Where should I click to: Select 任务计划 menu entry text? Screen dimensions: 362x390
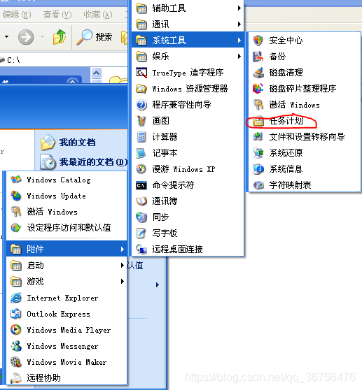point(286,121)
